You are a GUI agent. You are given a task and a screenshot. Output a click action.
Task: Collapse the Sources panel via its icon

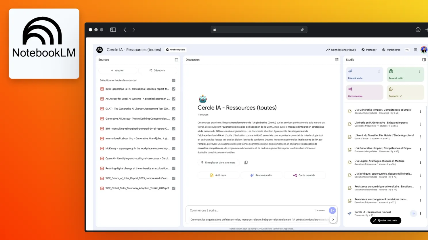(176, 60)
